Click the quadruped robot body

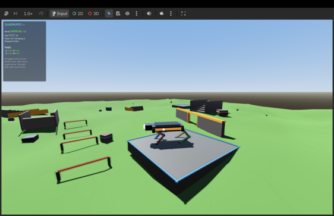167,127
